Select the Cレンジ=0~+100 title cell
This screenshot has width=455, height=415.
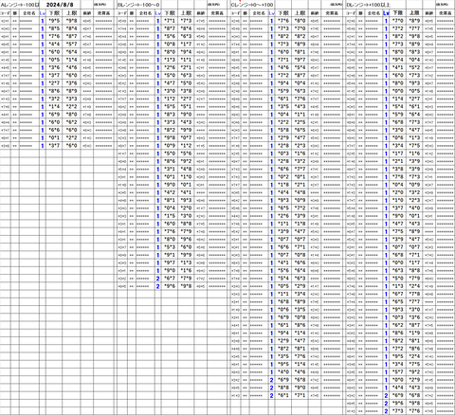(252, 5)
